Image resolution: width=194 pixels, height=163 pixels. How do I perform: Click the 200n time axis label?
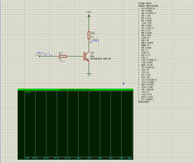tap(130, 158)
